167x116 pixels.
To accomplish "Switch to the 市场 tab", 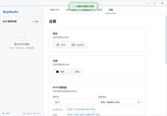I will (100, 10).
